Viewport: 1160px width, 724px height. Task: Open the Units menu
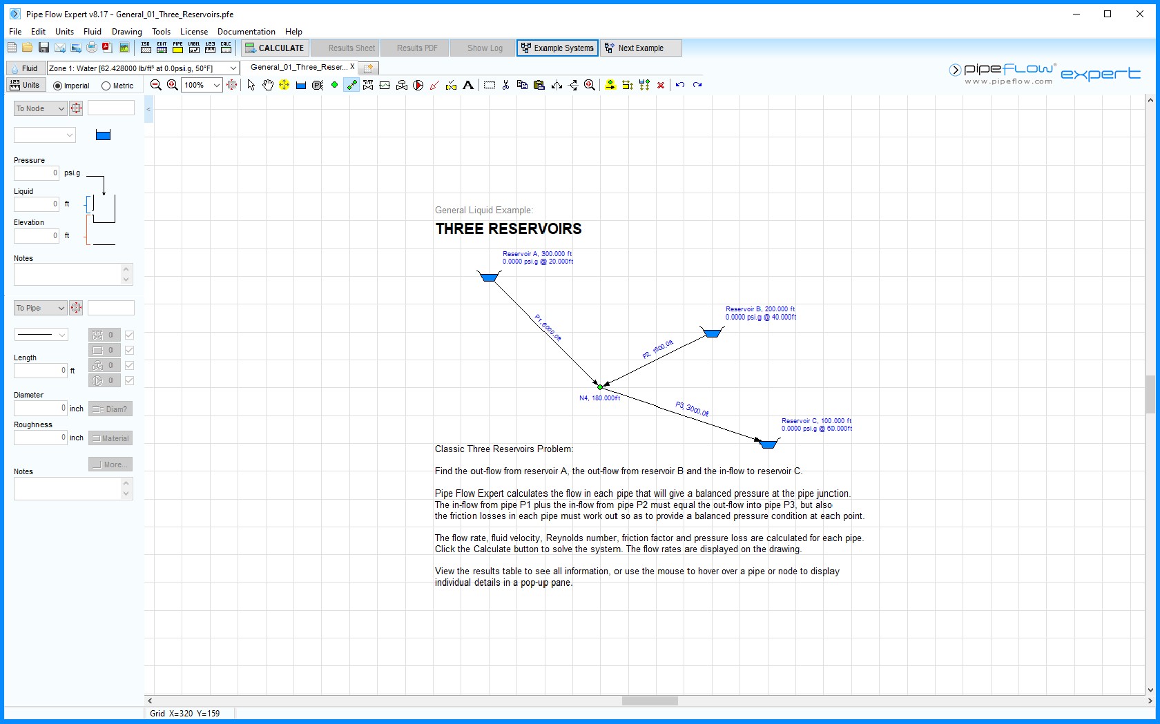(x=64, y=32)
